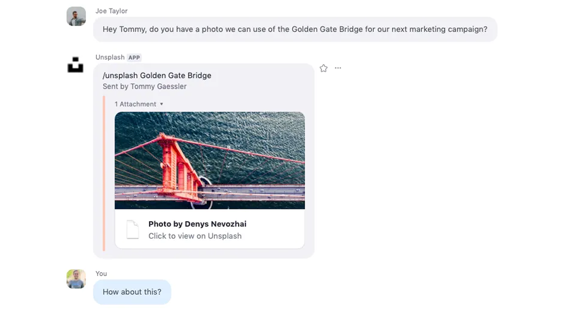Collapse the '1 Attachment' disclosure triangle
Screen dimensions: 566x318
pyautogui.click(x=161, y=104)
